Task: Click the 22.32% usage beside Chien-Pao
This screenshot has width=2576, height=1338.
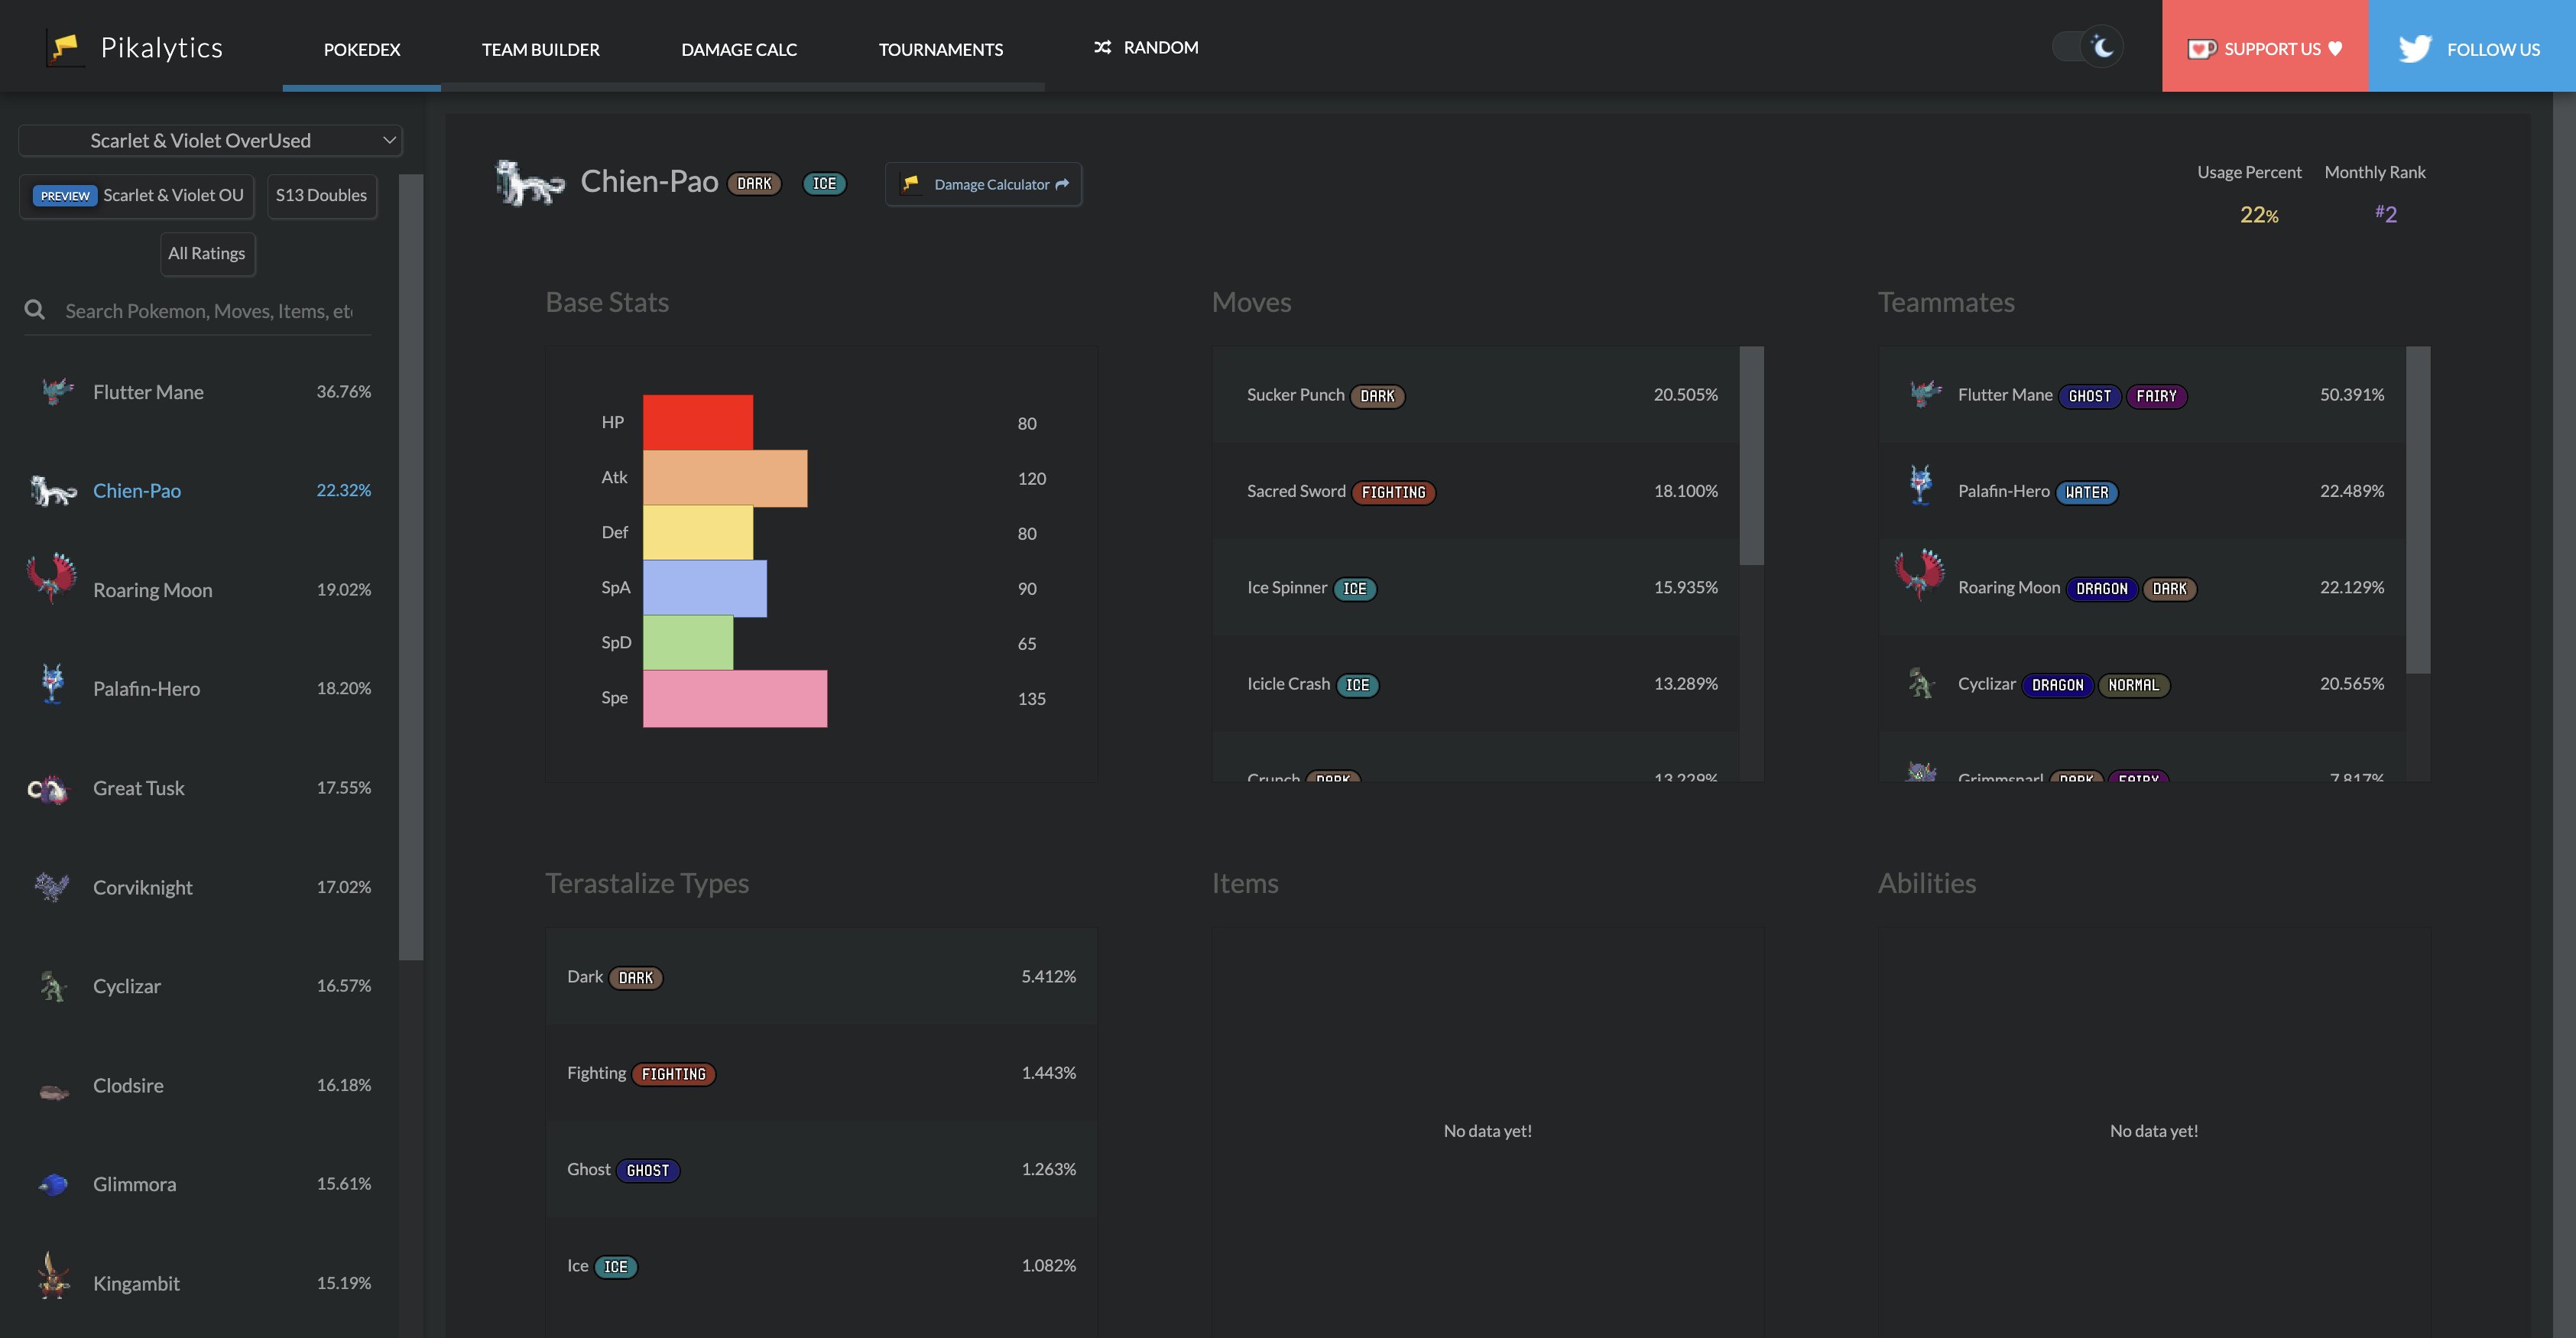Action: (x=343, y=490)
